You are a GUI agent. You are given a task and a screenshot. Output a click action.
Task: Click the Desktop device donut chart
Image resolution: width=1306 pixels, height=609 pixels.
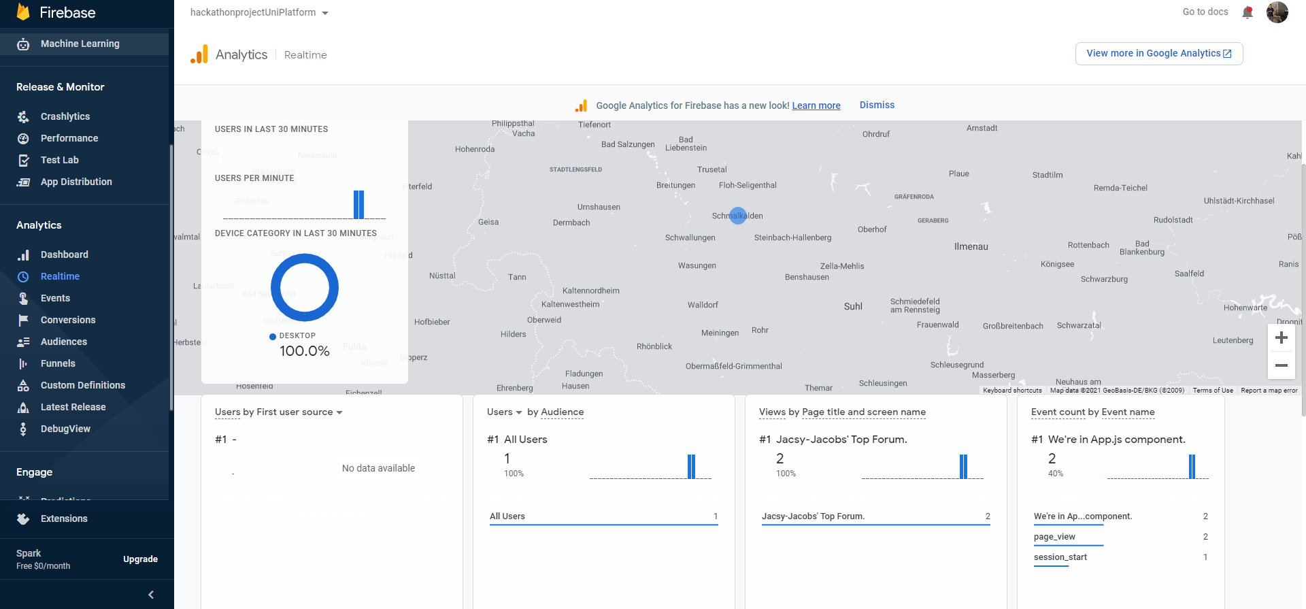305,287
